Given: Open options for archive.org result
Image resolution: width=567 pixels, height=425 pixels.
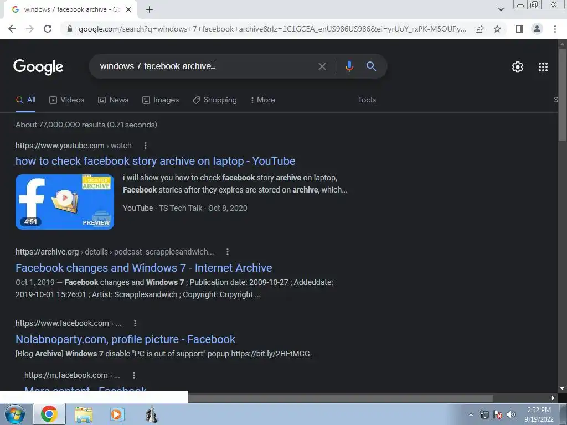Looking at the screenshot, I should [x=228, y=252].
